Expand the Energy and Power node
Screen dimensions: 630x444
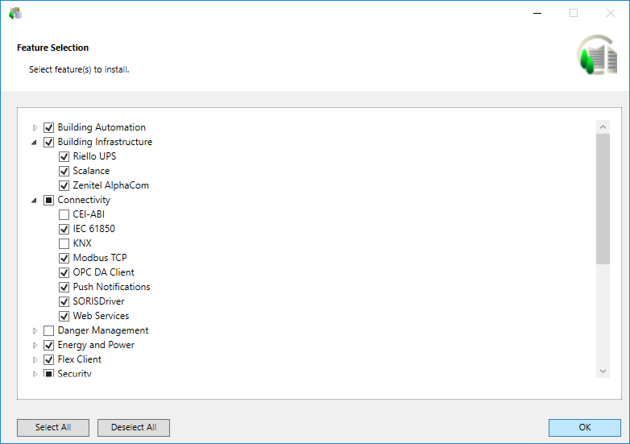(x=35, y=345)
